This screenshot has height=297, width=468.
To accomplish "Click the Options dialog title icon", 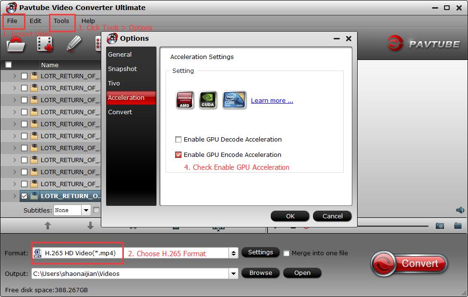I will point(112,38).
